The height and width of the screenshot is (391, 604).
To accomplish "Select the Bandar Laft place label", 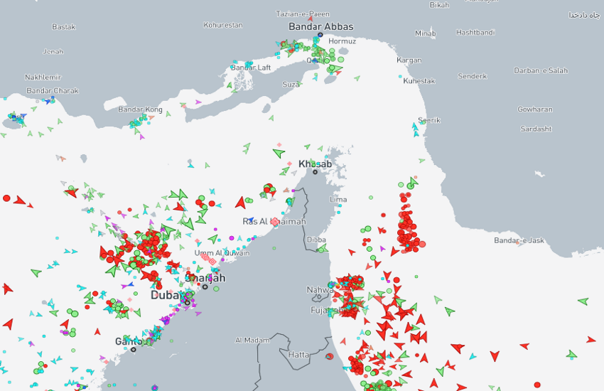I will pos(251,68).
